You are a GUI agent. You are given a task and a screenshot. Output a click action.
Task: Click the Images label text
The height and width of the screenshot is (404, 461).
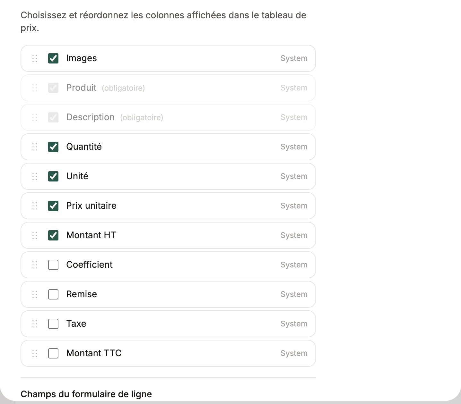click(82, 58)
